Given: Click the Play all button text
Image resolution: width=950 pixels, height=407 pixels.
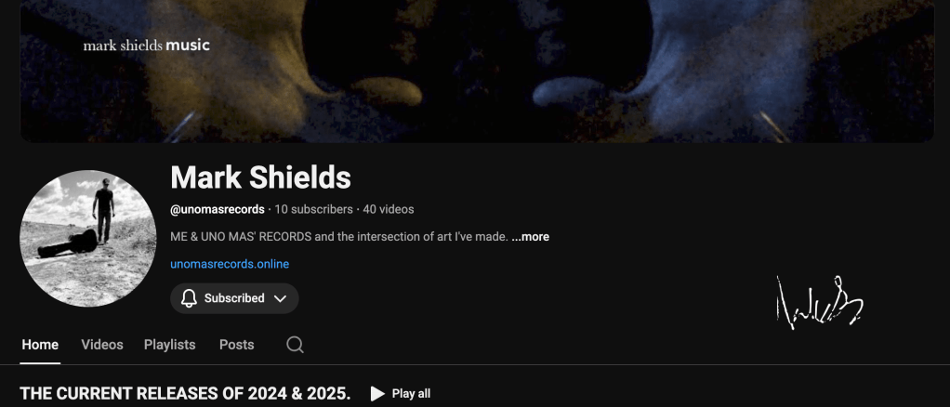Looking at the screenshot, I should click(x=411, y=394).
